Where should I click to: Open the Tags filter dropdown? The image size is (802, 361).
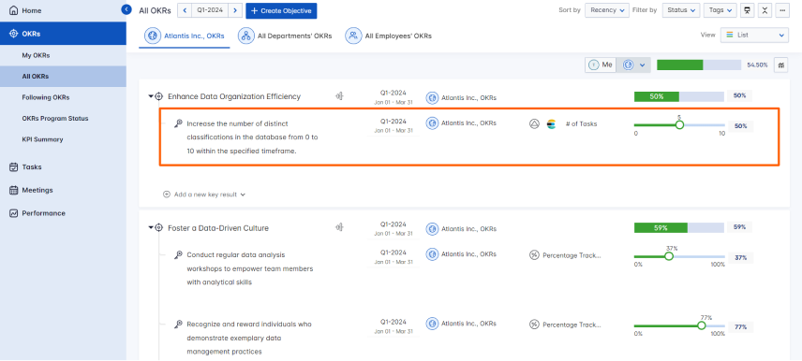(x=720, y=10)
